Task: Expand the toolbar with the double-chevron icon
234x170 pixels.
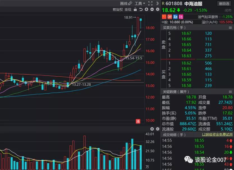Action: click(157, 3)
